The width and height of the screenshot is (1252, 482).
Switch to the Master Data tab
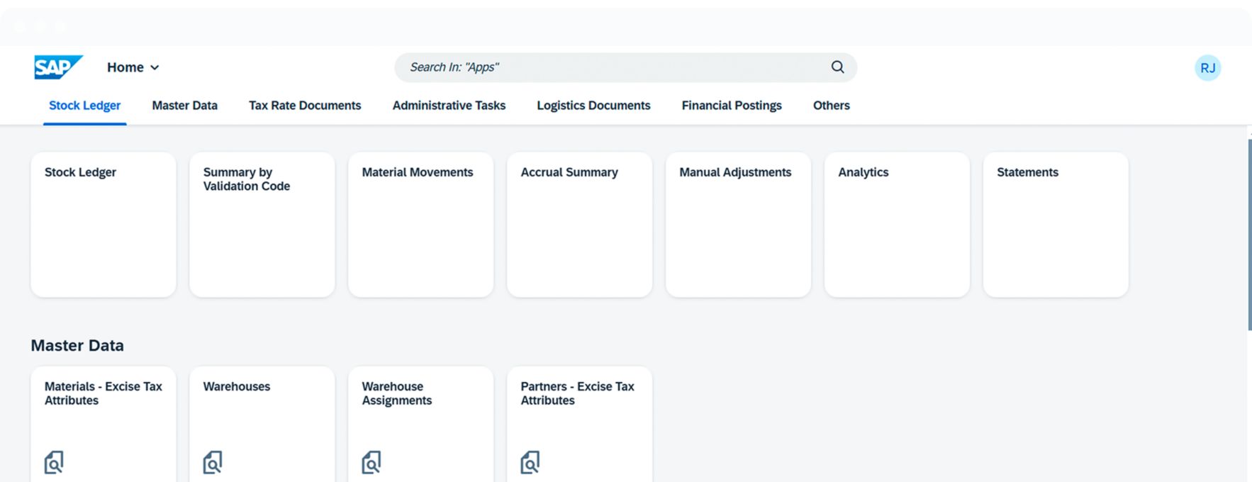coord(184,106)
